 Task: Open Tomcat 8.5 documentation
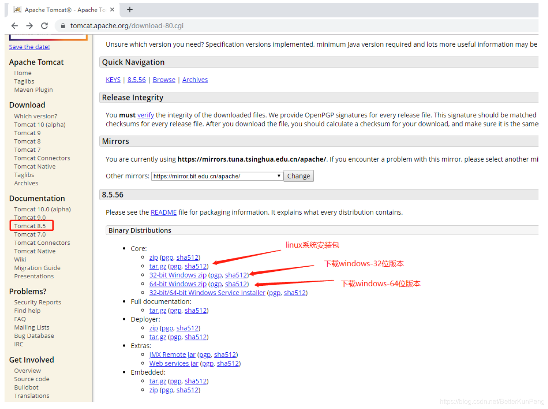(30, 226)
